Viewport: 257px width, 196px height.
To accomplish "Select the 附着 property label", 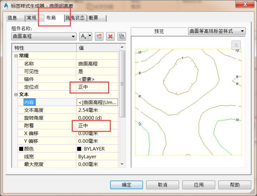I will [29, 126].
